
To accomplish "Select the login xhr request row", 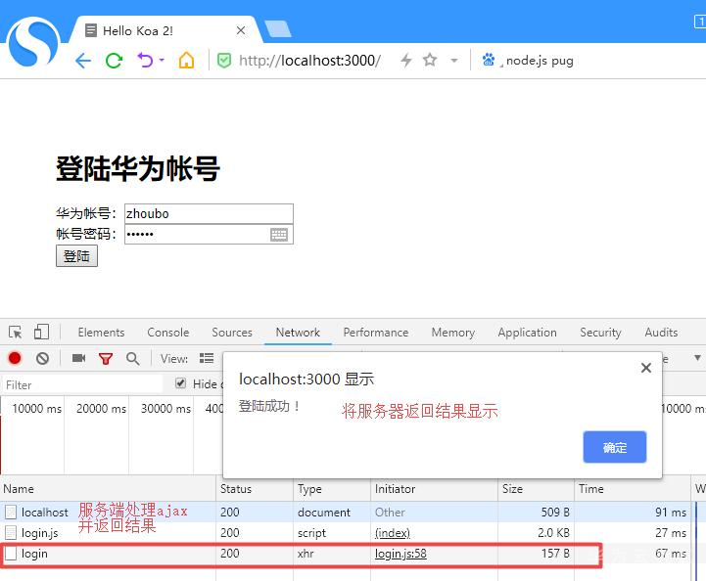I will point(346,554).
